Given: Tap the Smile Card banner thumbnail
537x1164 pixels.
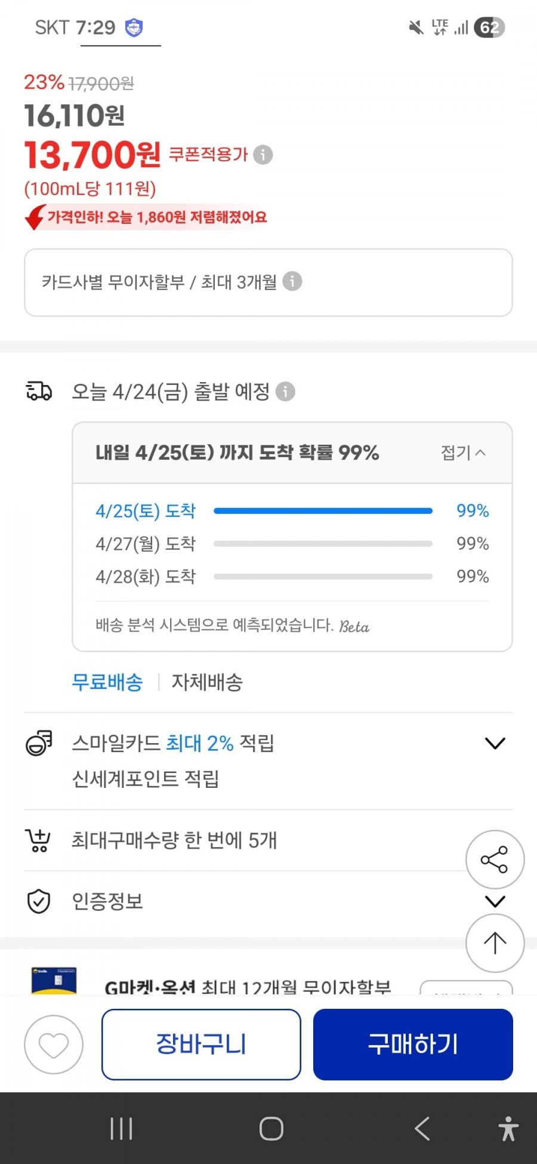Looking at the screenshot, I should [x=54, y=981].
